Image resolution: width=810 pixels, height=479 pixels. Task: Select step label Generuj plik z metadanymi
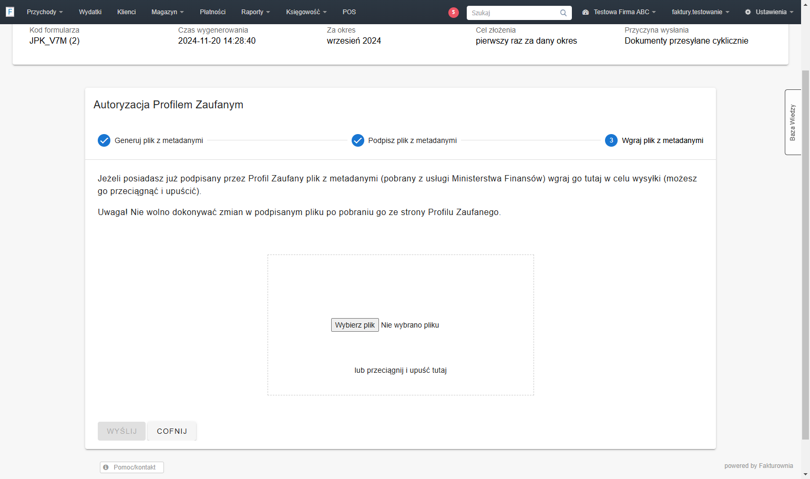tap(159, 140)
